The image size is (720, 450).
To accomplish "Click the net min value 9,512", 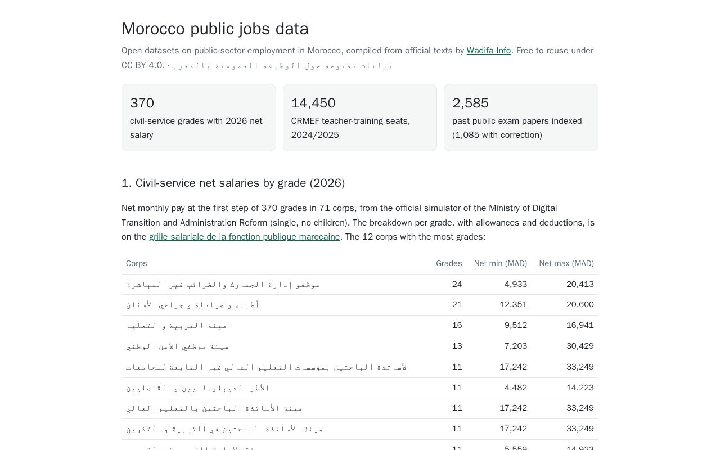I will 516,325.
